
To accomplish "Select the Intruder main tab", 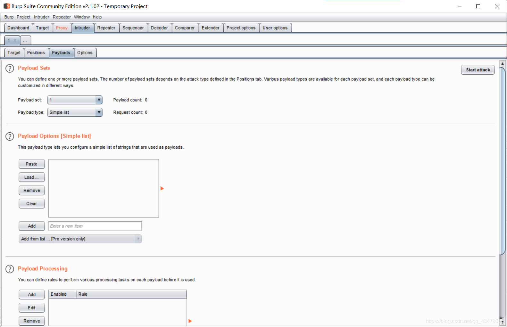I will tap(83, 28).
